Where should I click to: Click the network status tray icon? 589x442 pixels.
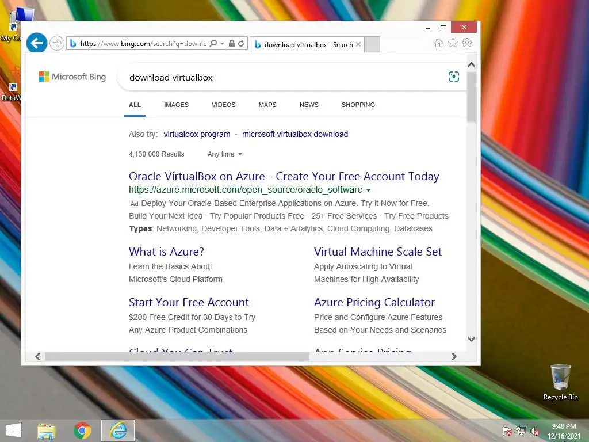[x=521, y=431]
